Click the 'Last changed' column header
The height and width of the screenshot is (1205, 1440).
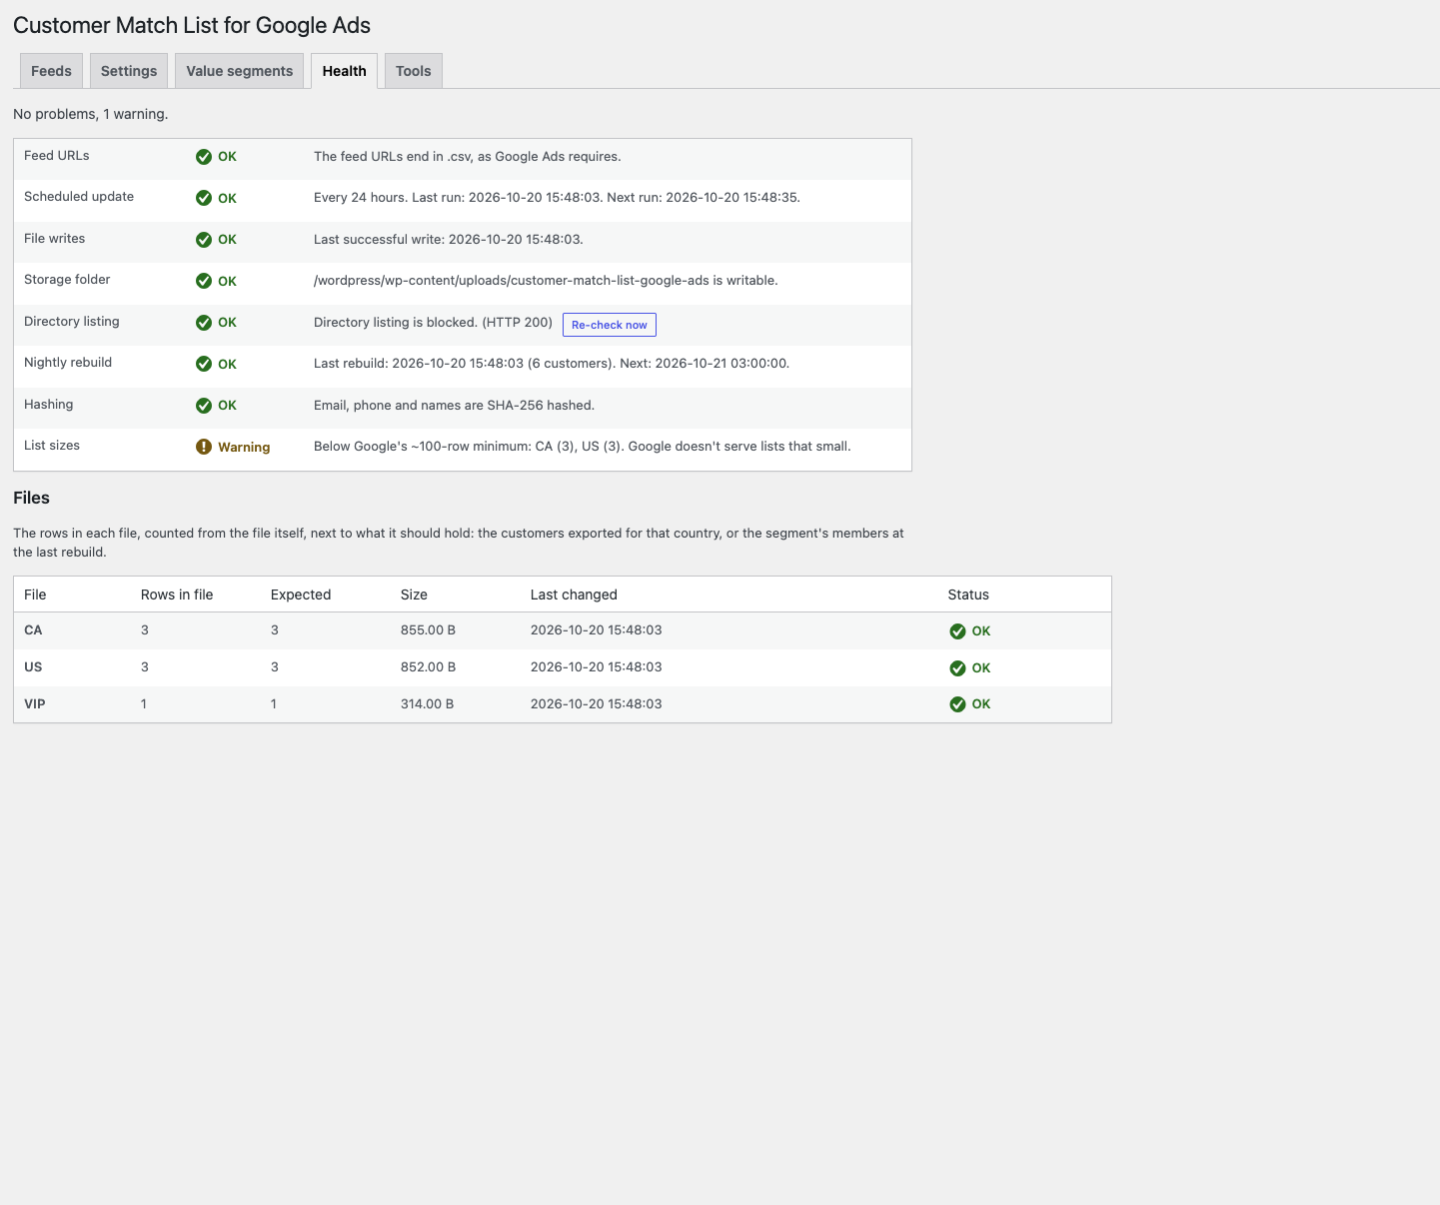click(x=574, y=595)
